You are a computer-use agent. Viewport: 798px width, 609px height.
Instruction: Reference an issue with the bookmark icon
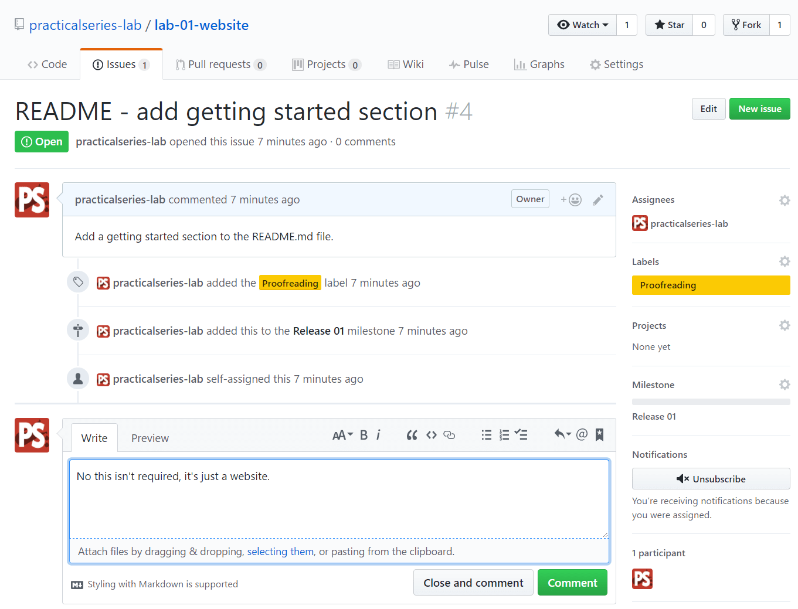pyautogui.click(x=599, y=434)
